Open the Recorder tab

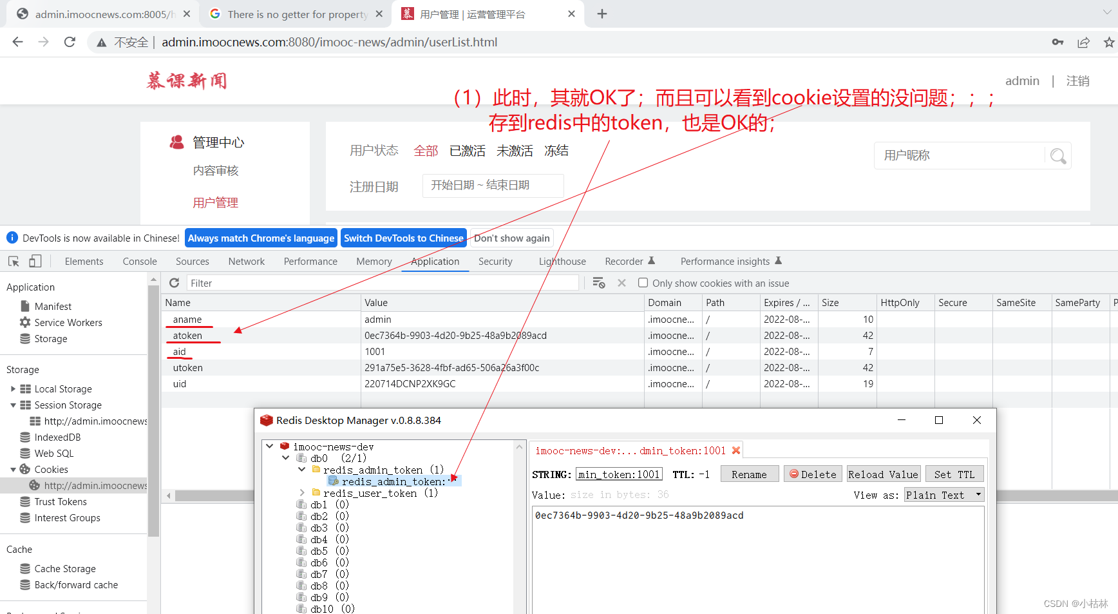point(630,262)
